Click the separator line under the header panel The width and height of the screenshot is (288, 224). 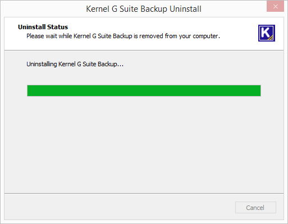[x=144, y=50]
